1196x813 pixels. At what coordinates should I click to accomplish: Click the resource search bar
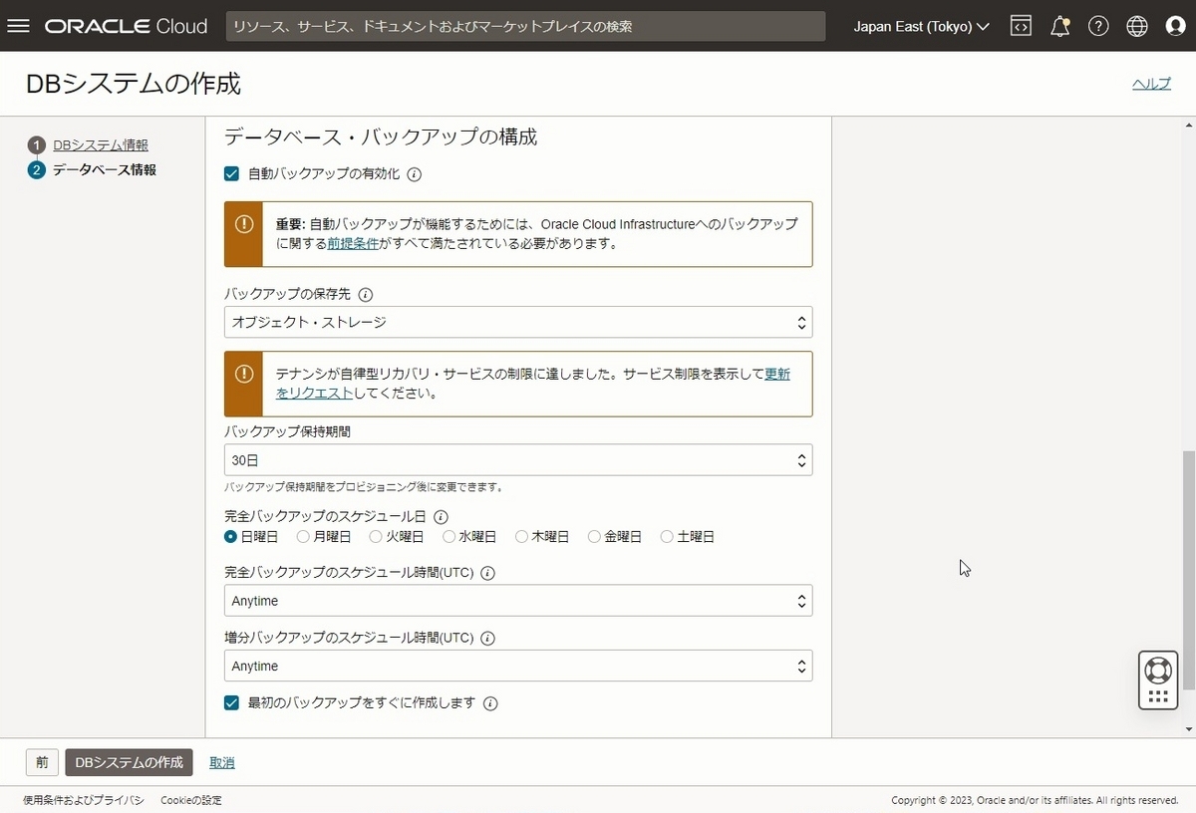coord(526,26)
